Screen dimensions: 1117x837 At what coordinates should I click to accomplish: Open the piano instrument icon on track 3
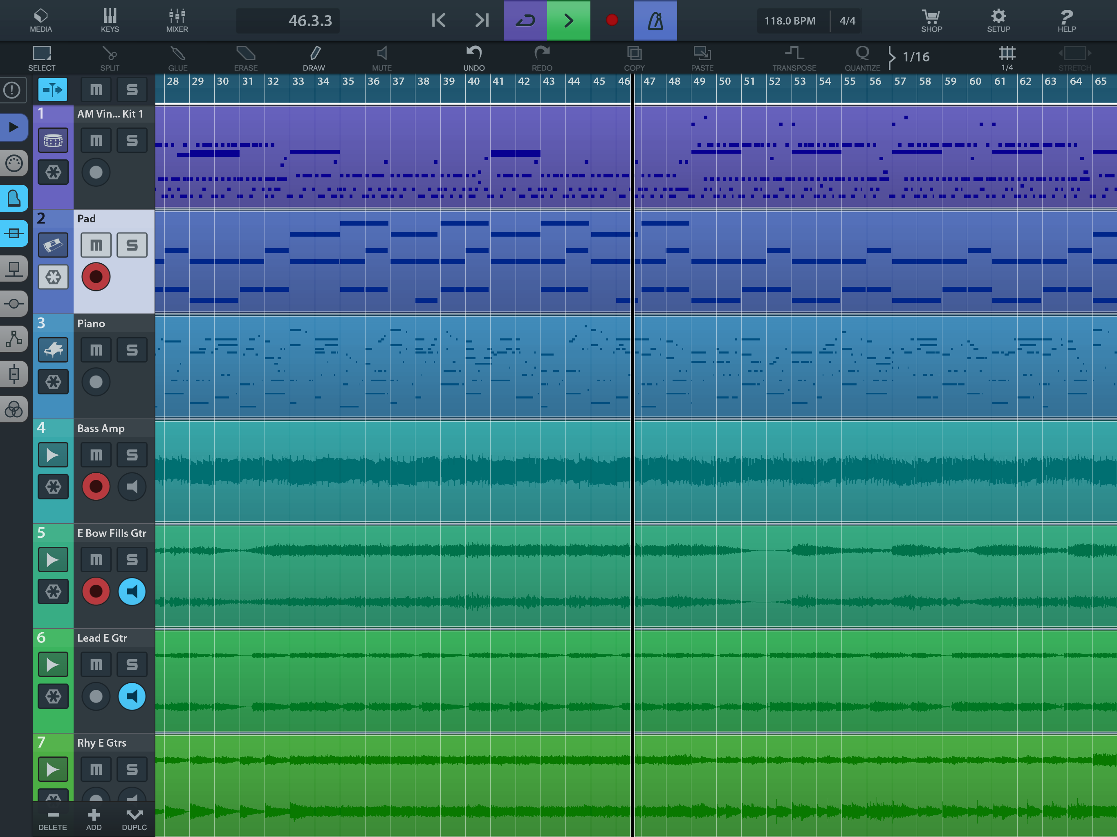point(53,350)
